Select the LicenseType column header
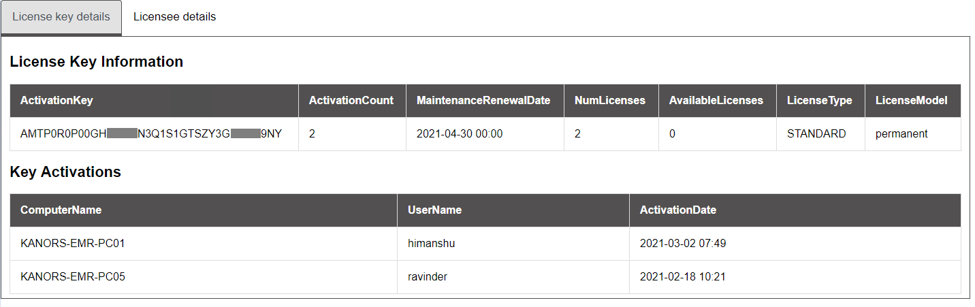 click(x=820, y=101)
